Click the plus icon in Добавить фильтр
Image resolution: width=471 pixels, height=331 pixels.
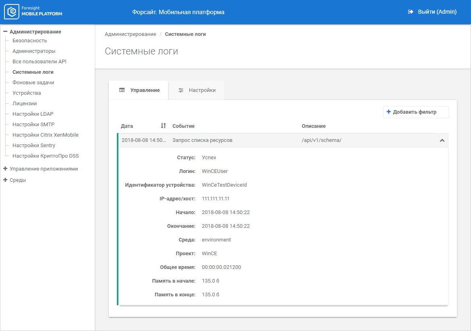point(388,112)
